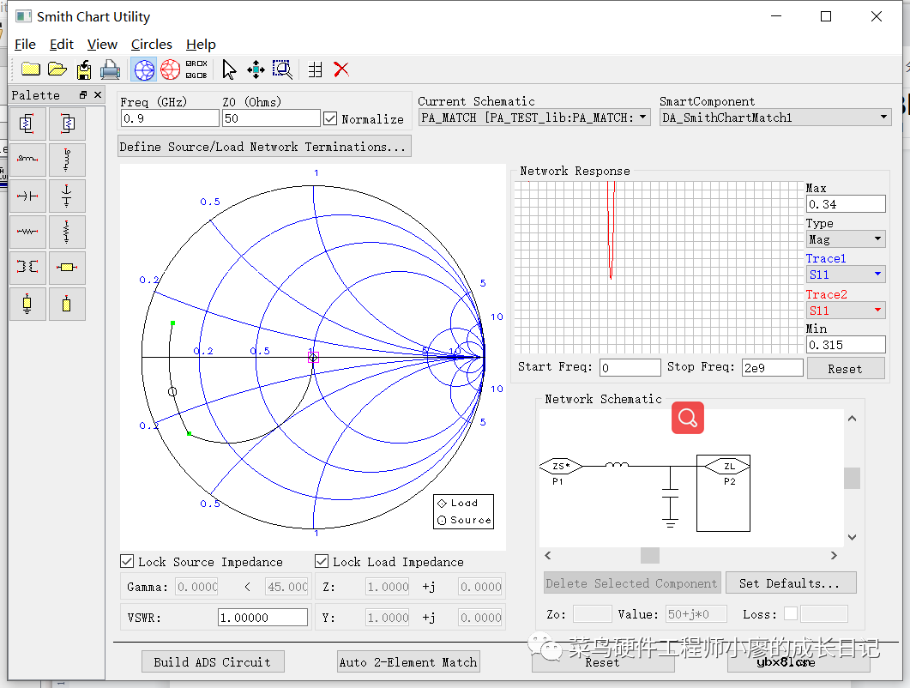
Task: Click the red admittance Smith chart icon
Action: (x=171, y=69)
